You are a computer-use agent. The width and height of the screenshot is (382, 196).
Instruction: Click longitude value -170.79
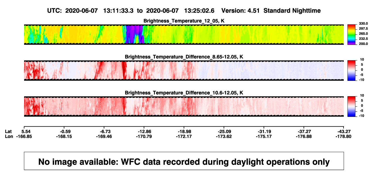click(x=144, y=136)
